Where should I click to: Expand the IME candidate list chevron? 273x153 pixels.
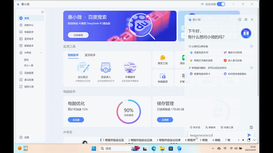[x=254, y=140]
